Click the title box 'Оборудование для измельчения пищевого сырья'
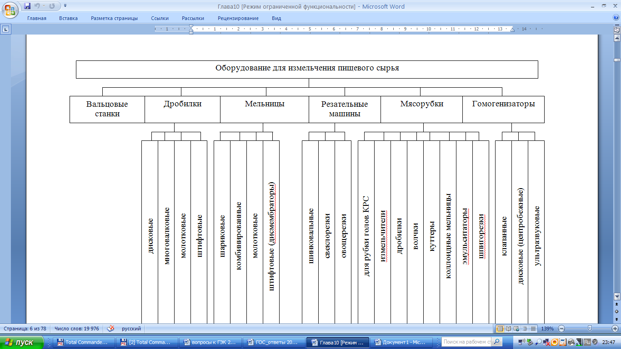This screenshot has width=621, height=349. (x=307, y=69)
